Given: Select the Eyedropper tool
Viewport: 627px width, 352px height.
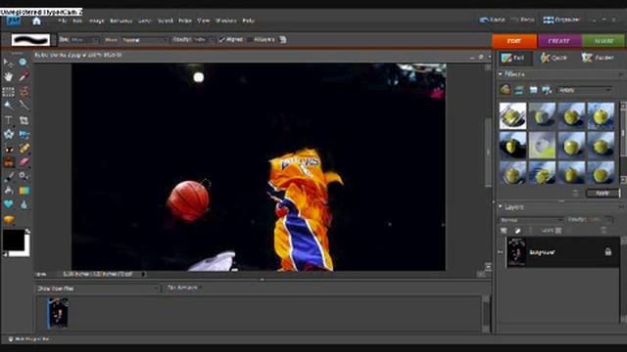Looking at the screenshot, I should pos(24,76).
